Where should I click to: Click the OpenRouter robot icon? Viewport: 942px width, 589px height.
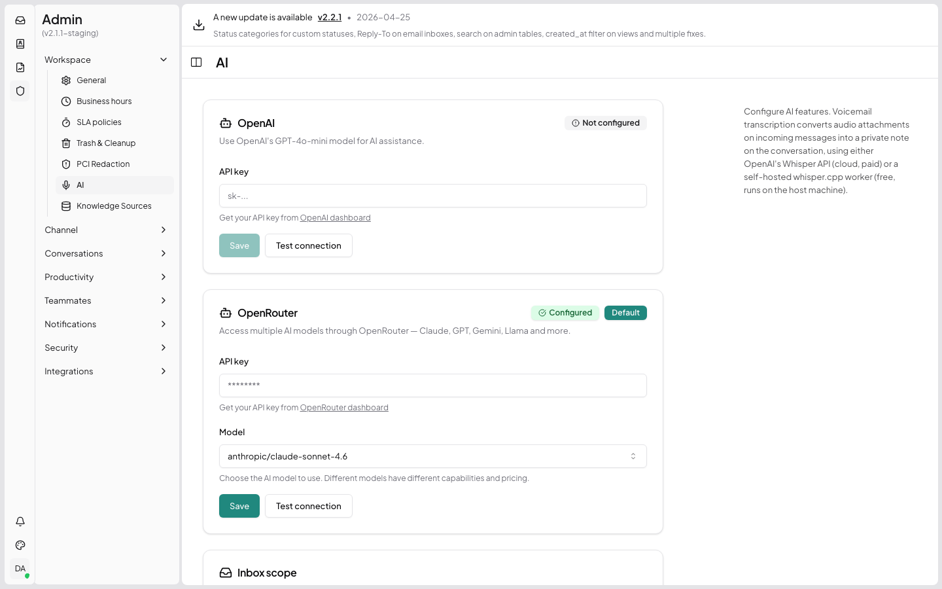tap(226, 313)
